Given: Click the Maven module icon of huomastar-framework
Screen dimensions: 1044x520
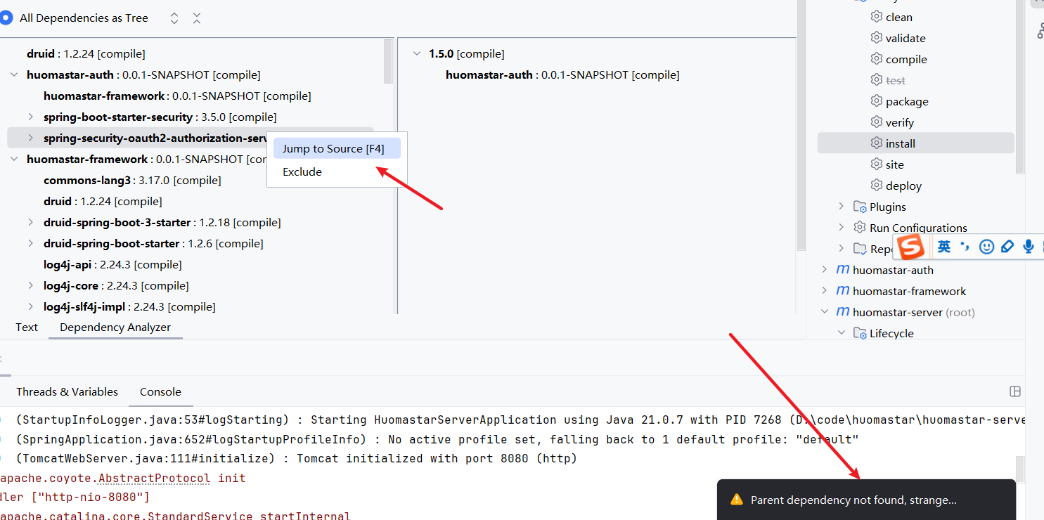Looking at the screenshot, I should (842, 291).
